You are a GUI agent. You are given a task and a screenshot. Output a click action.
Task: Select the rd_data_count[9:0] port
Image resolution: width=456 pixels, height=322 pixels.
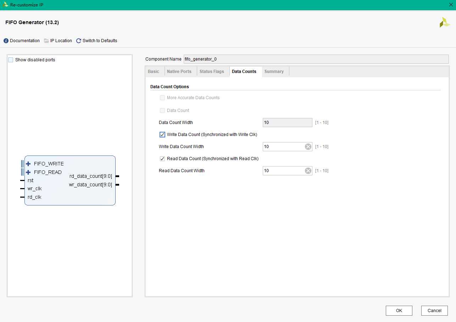click(x=91, y=176)
